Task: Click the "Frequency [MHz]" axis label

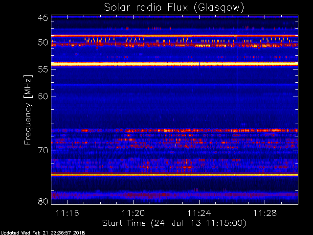Action: (x=28, y=110)
